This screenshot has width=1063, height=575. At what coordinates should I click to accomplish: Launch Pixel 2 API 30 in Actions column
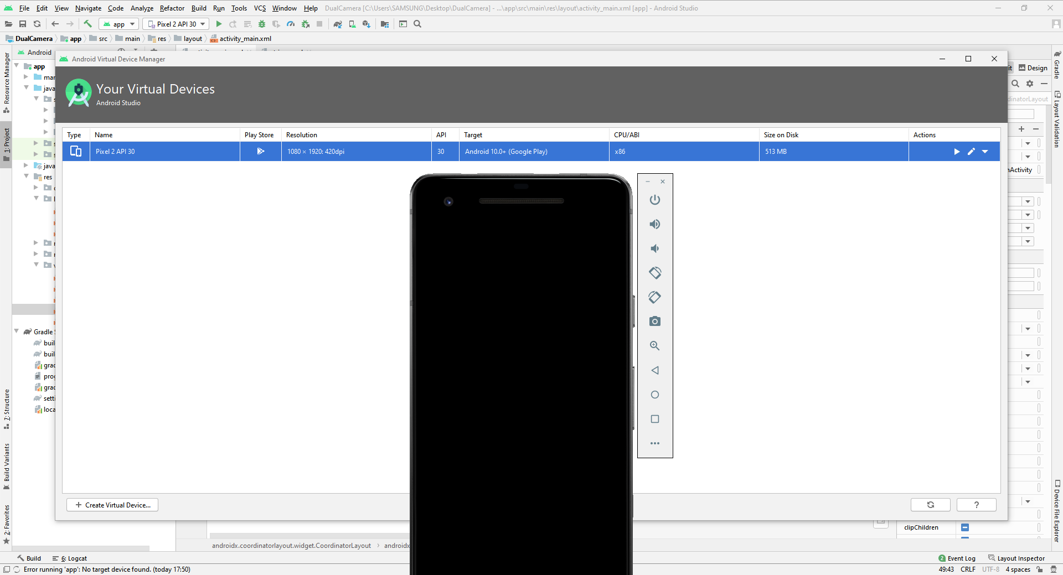(957, 152)
